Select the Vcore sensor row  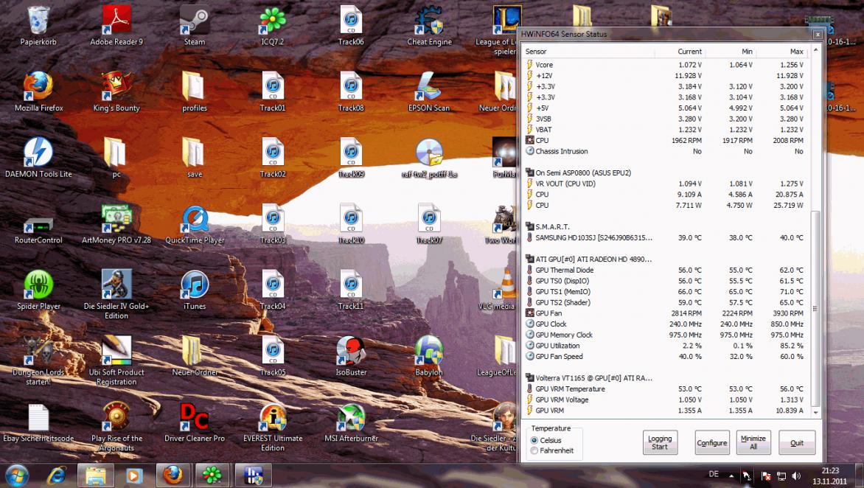(666, 64)
